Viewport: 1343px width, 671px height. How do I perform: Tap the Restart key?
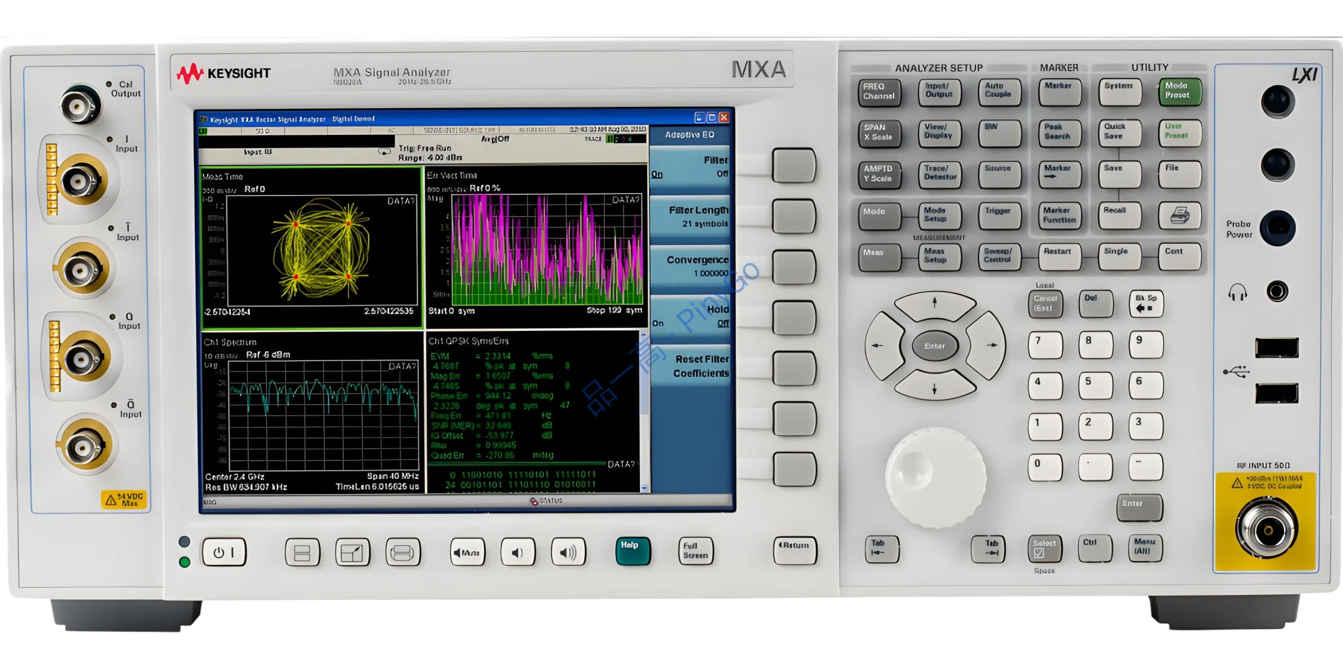1060,256
